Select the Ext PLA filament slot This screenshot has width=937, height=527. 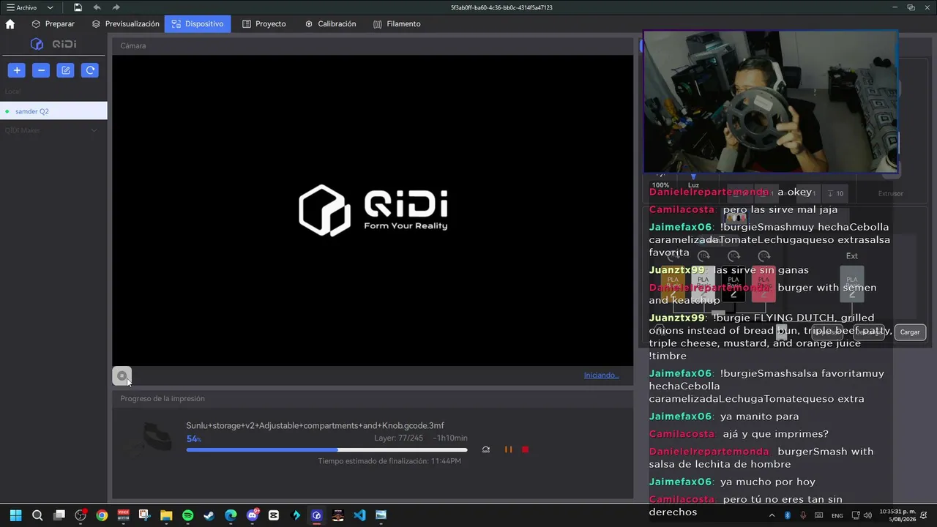(852, 285)
